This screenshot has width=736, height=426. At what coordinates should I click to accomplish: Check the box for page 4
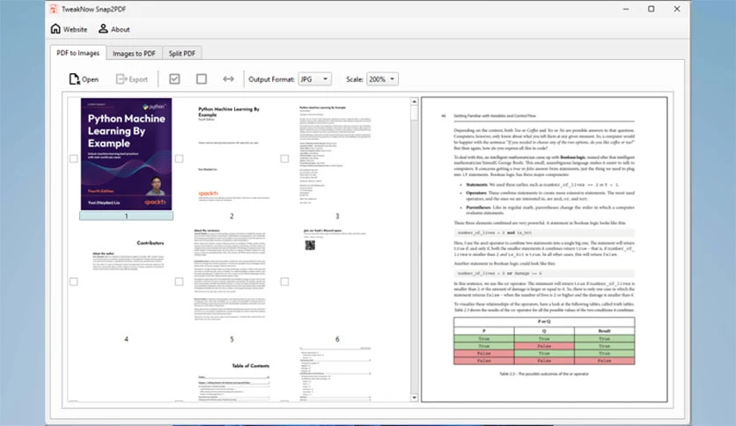click(74, 282)
